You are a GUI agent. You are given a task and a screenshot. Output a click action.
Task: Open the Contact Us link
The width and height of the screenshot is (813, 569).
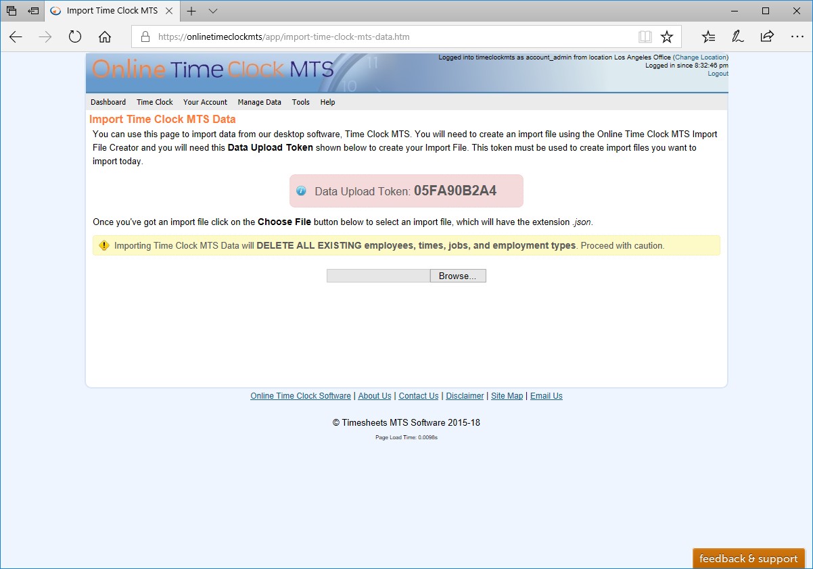419,396
